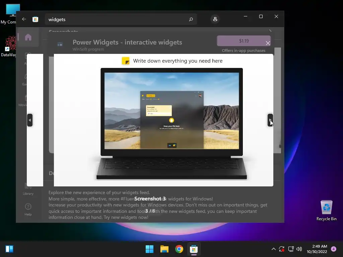Show the previous screenshot arrow
The height and width of the screenshot is (257, 343).
pos(30,120)
